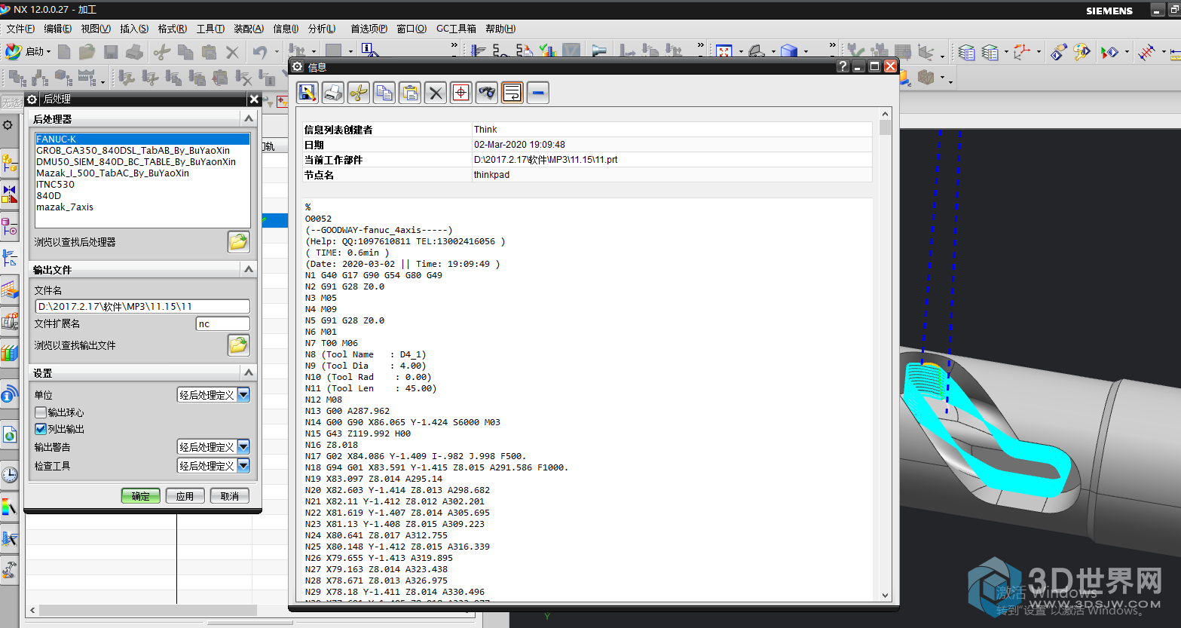The width and height of the screenshot is (1181, 628).
Task: Click the red crosshair icon in 信息 toolbar
Action: [461, 93]
